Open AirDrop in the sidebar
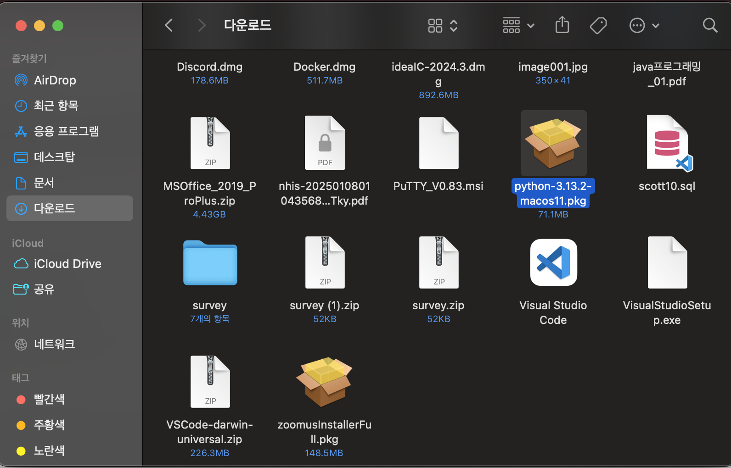The image size is (731, 468). [70, 80]
